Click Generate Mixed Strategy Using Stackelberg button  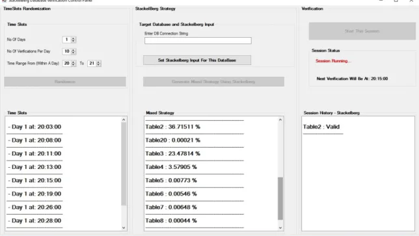tap(213, 82)
